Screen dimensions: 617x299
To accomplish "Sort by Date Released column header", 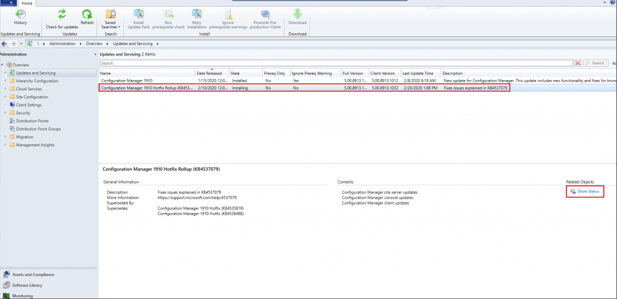I will point(212,73).
